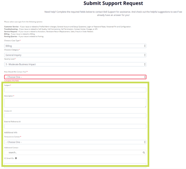Click the External Reference Id field
Image resolution: width=186 pixels, height=169 pixels.
[x=75, y=126]
